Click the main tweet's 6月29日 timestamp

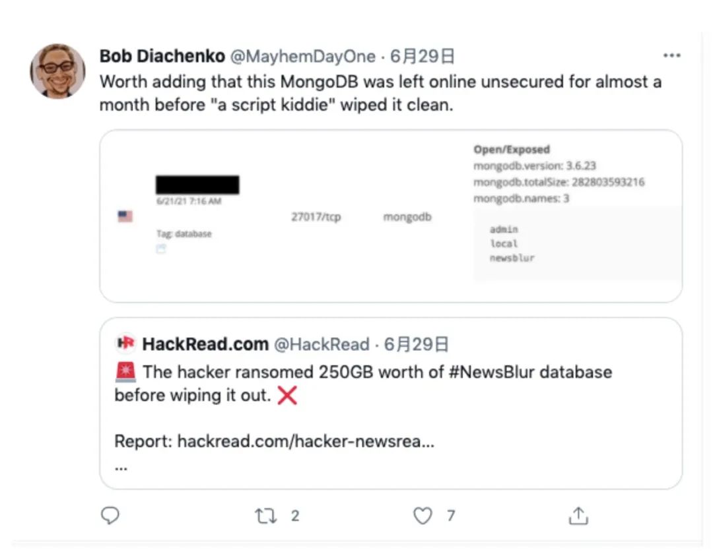point(422,57)
